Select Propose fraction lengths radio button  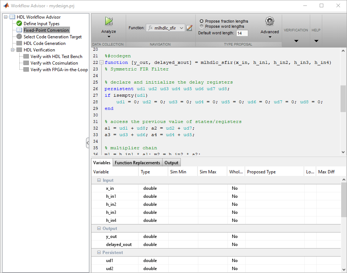[x=202, y=22]
